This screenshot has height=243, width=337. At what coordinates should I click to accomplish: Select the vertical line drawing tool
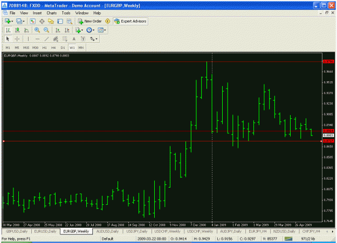coord(28,39)
